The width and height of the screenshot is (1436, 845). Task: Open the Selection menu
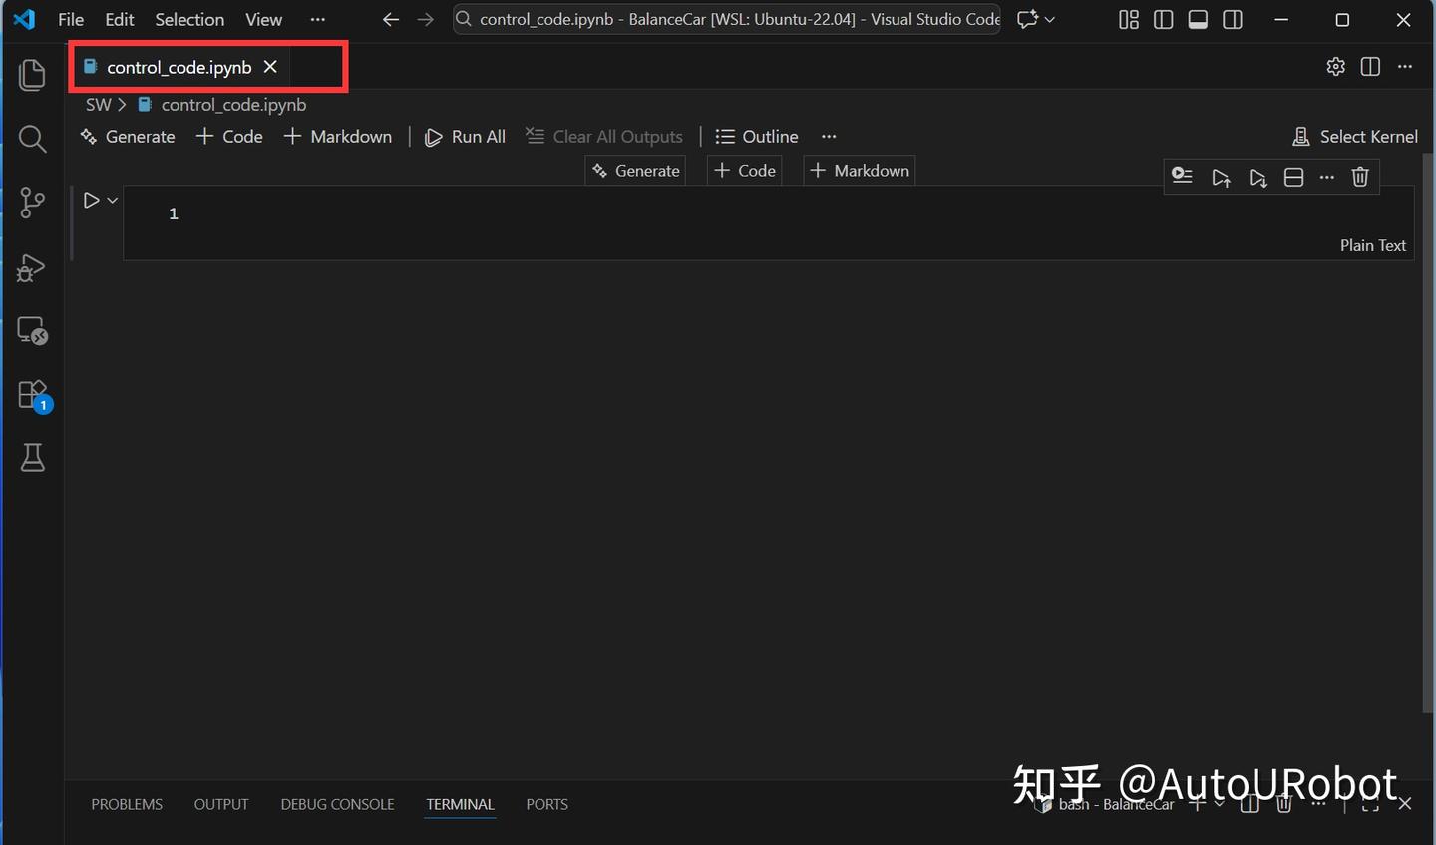(189, 19)
